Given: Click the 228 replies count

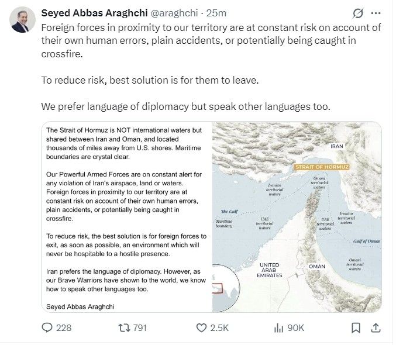Looking at the screenshot, I should pos(64,328).
